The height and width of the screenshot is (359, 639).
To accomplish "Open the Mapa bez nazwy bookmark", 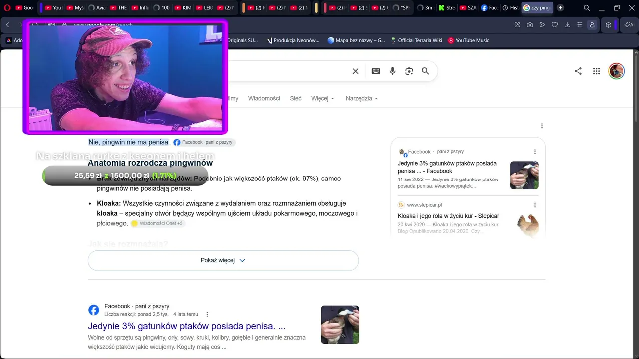I will pyautogui.click(x=356, y=40).
